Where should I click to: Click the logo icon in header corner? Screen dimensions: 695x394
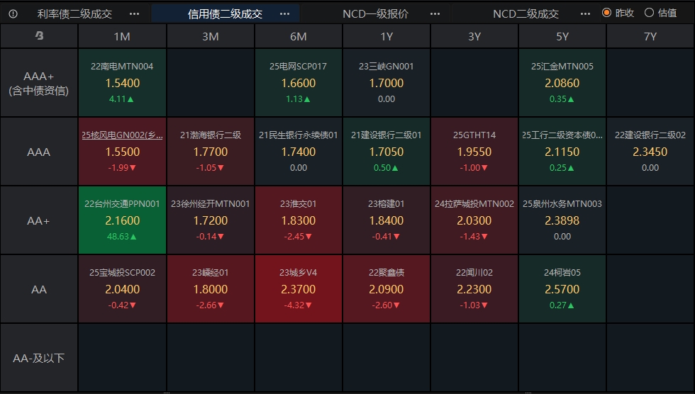(x=39, y=36)
